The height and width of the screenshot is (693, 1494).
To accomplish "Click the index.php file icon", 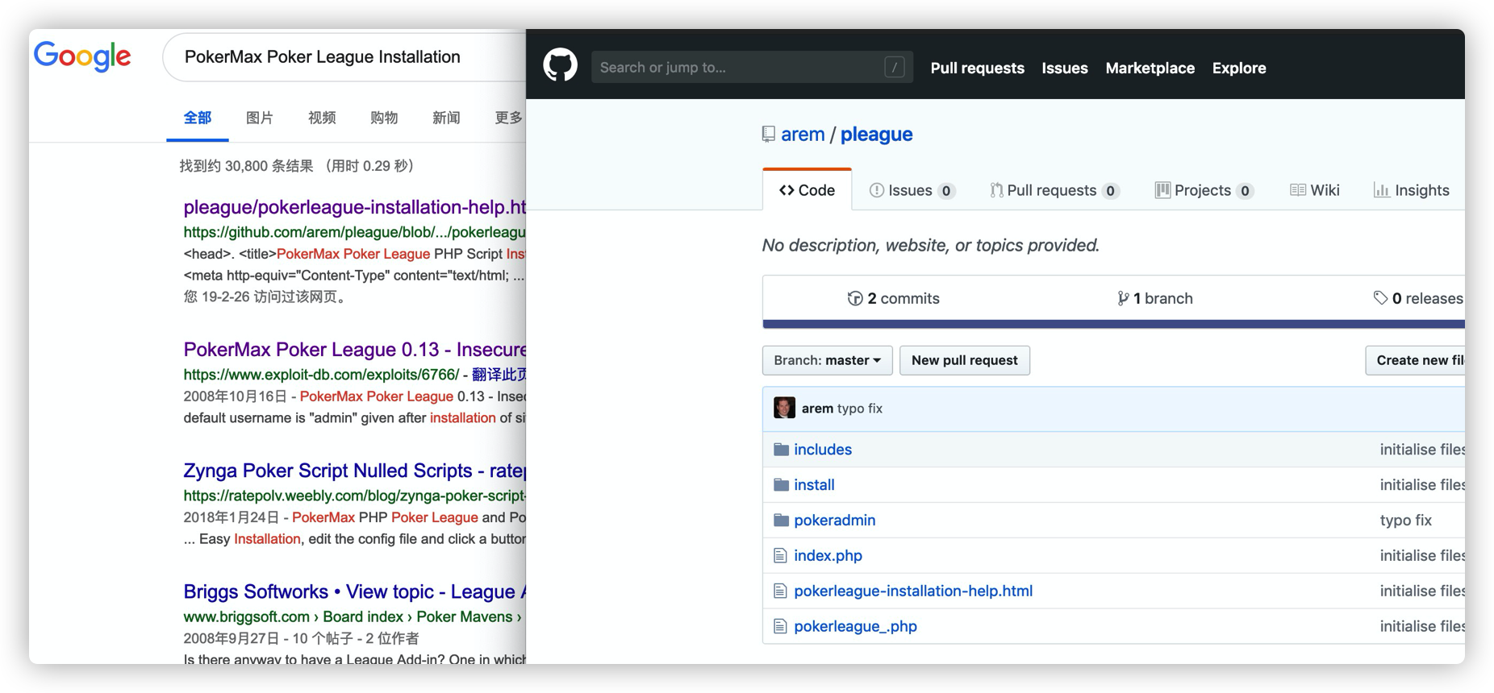I will tap(780, 555).
